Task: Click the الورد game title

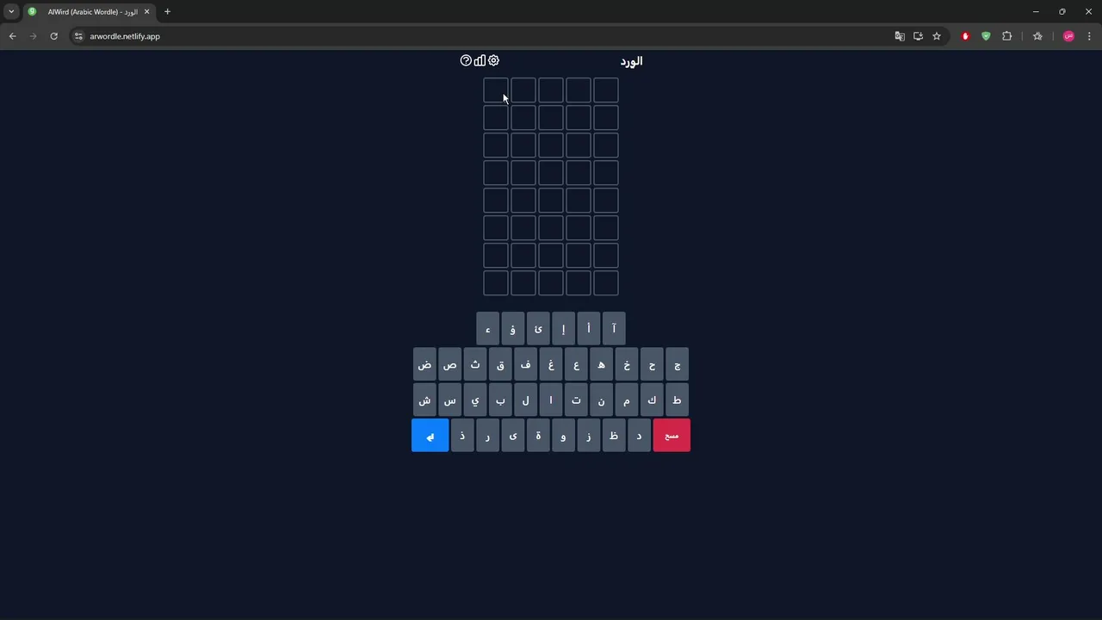Action: (x=631, y=61)
